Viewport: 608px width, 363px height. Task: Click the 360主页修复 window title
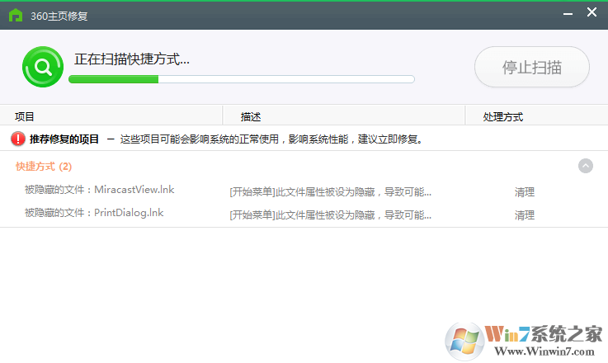coord(59,16)
